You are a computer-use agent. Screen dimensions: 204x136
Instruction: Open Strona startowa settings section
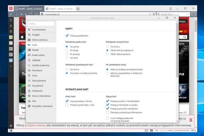point(41,40)
